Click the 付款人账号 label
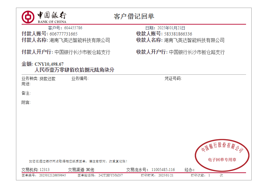Viewport: 261px width, 189px height. [x=35, y=34]
